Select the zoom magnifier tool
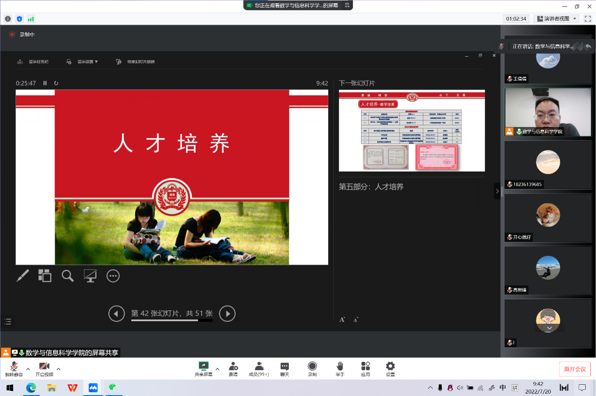 coord(68,276)
